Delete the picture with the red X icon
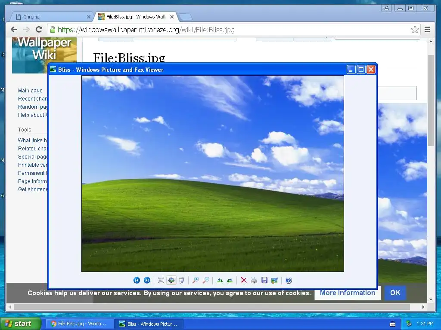The height and width of the screenshot is (330, 441). 244,280
